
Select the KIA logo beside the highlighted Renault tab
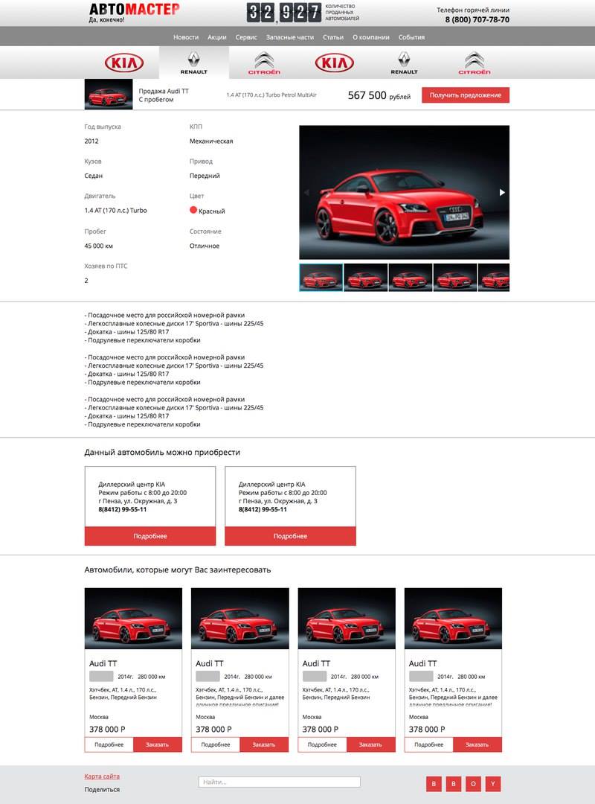pyautogui.click(x=124, y=63)
